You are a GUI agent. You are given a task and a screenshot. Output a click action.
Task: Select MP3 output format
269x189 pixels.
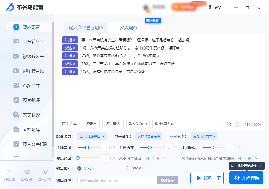point(79,168)
